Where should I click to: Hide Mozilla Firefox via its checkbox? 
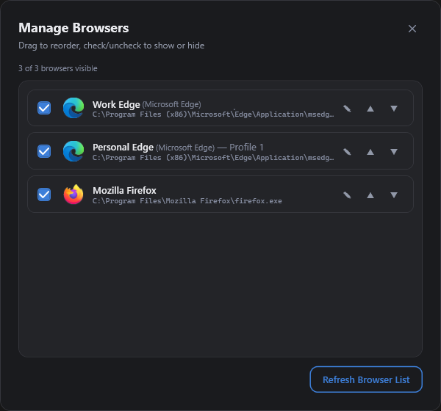click(44, 194)
